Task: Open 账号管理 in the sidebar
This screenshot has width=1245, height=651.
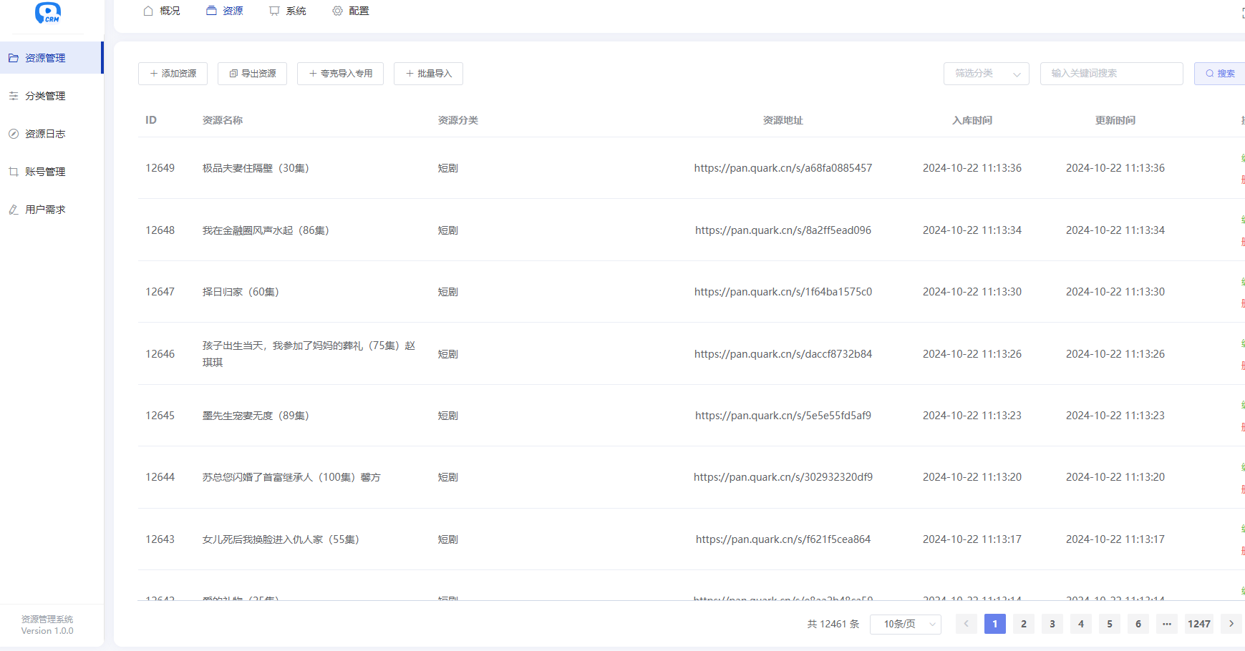Action: [x=45, y=172]
